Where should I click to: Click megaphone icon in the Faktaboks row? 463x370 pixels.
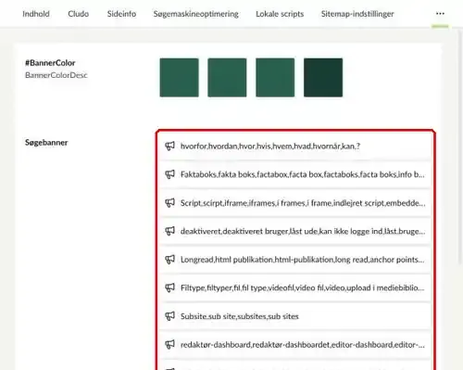pyautogui.click(x=169, y=174)
